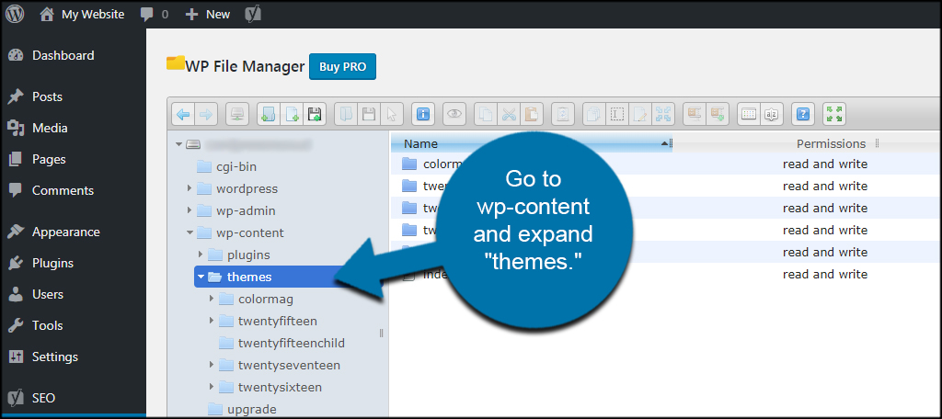Create a new file with the toolbar icon

[292, 113]
